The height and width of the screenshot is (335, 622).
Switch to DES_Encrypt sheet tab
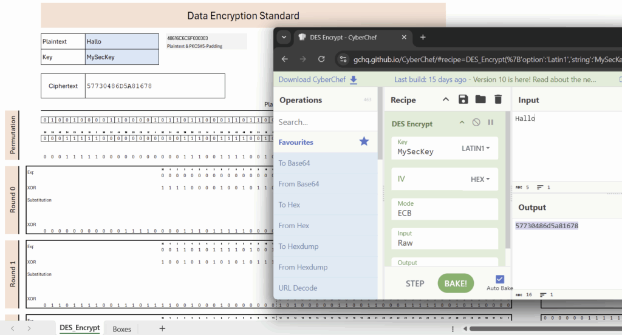point(80,328)
